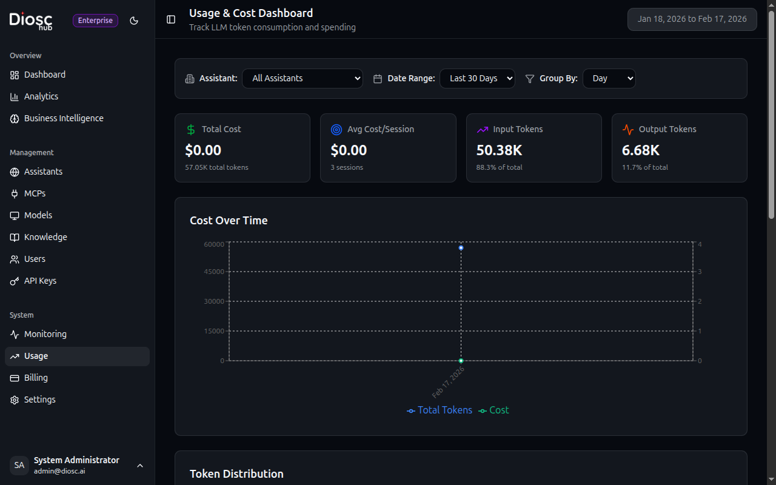776x485 pixels.
Task: Open the Models page
Action: 38,215
